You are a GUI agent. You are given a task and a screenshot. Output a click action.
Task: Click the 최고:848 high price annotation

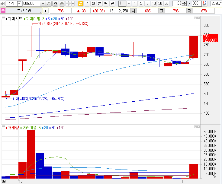click(60, 24)
